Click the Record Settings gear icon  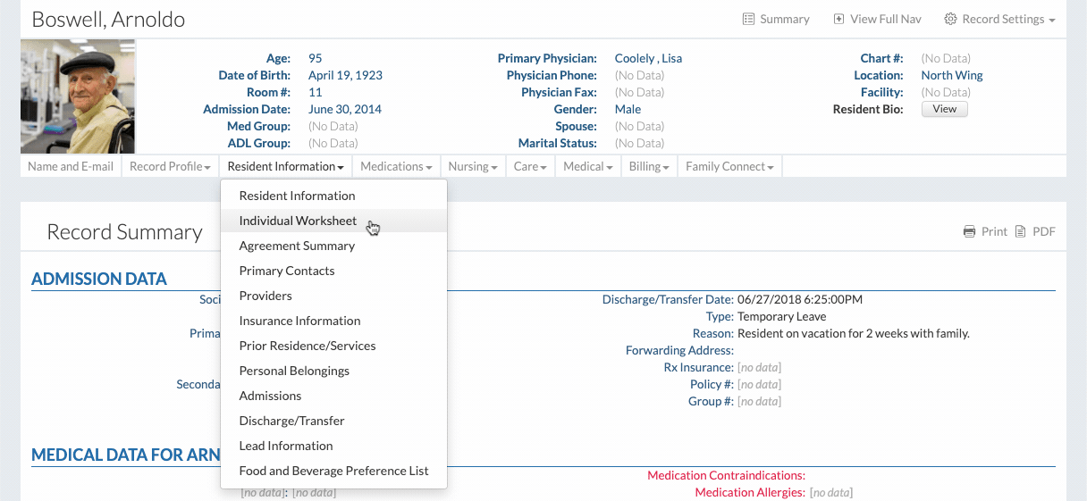pos(950,19)
